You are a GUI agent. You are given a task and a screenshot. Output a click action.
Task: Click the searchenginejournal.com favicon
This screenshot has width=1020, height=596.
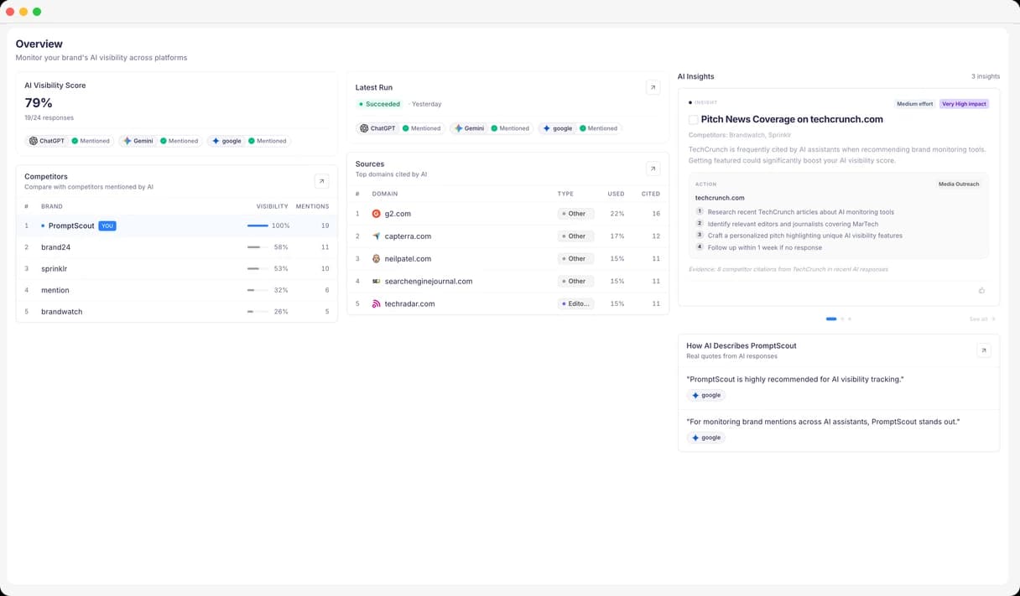coord(377,281)
